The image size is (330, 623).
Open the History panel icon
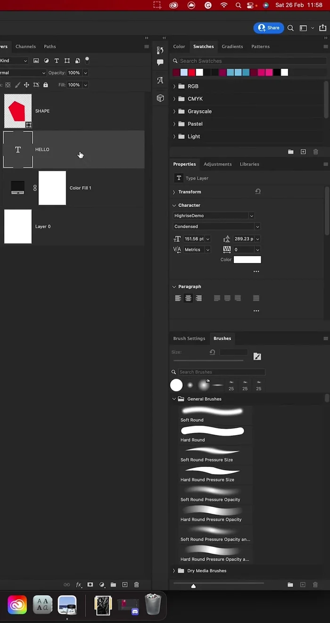click(160, 50)
